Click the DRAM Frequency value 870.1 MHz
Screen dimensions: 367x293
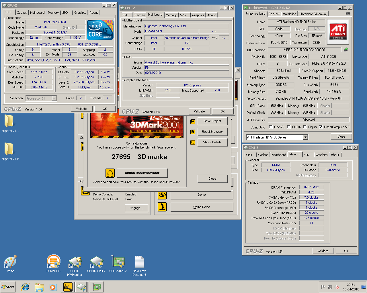click(x=311, y=187)
